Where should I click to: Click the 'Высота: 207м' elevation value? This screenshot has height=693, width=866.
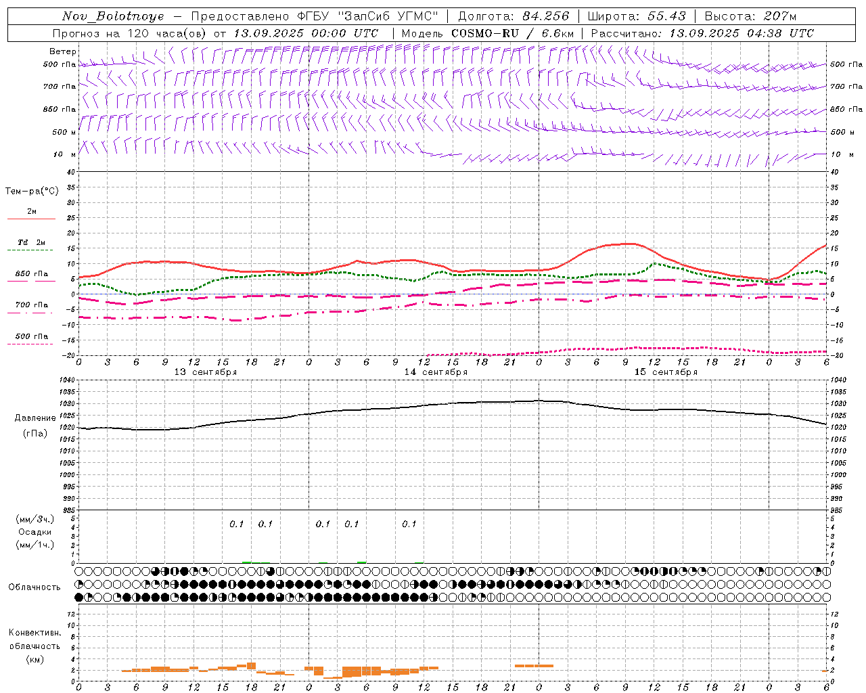coord(750,16)
